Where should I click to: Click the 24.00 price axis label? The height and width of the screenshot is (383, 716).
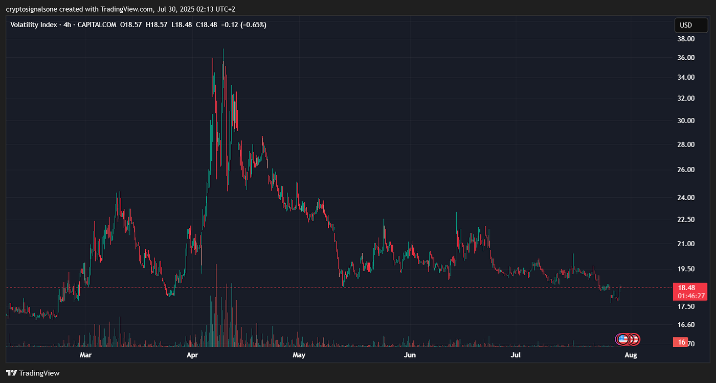click(x=686, y=198)
